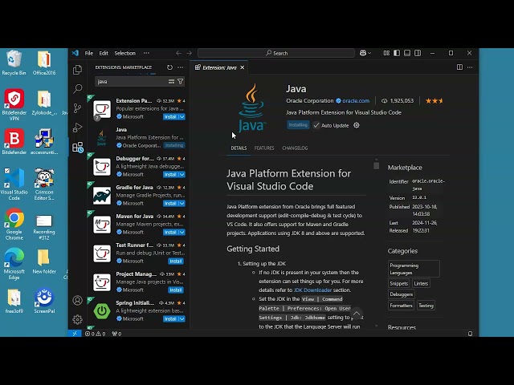Clear extensions search results icon
The height and width of the screenshot is (385, 514).
[171, 82]
